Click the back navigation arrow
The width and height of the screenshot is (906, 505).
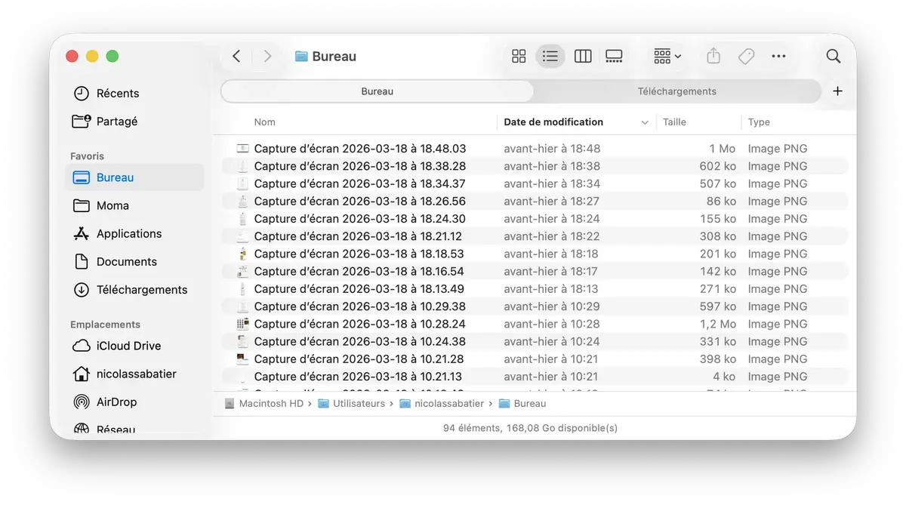(x=236, y=56)
